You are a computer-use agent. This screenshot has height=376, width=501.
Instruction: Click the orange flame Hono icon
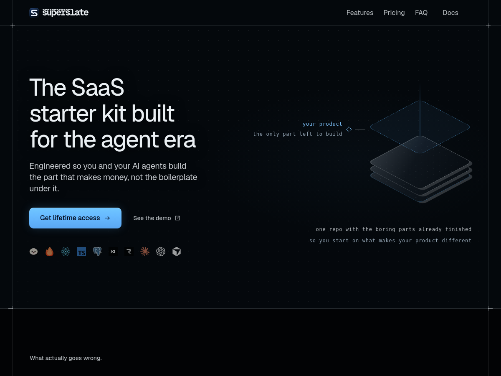point(50,252)
